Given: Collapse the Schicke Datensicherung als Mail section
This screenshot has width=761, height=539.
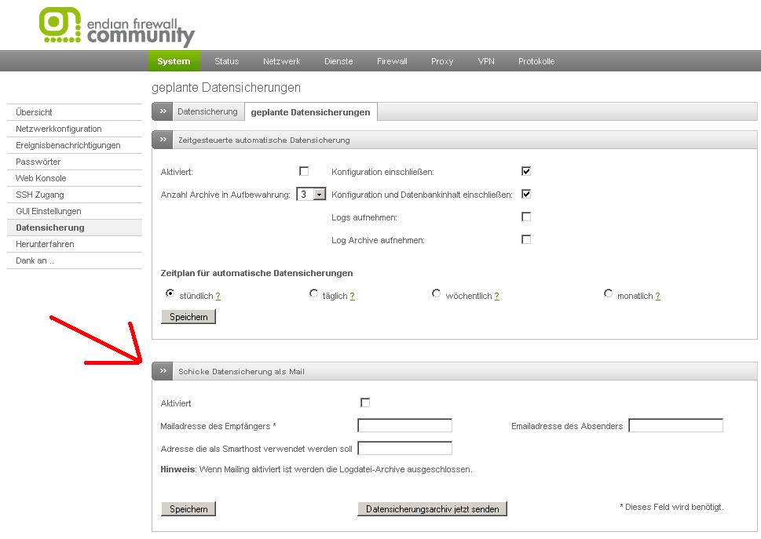Looking at the screenshot, I should (163, 371).
